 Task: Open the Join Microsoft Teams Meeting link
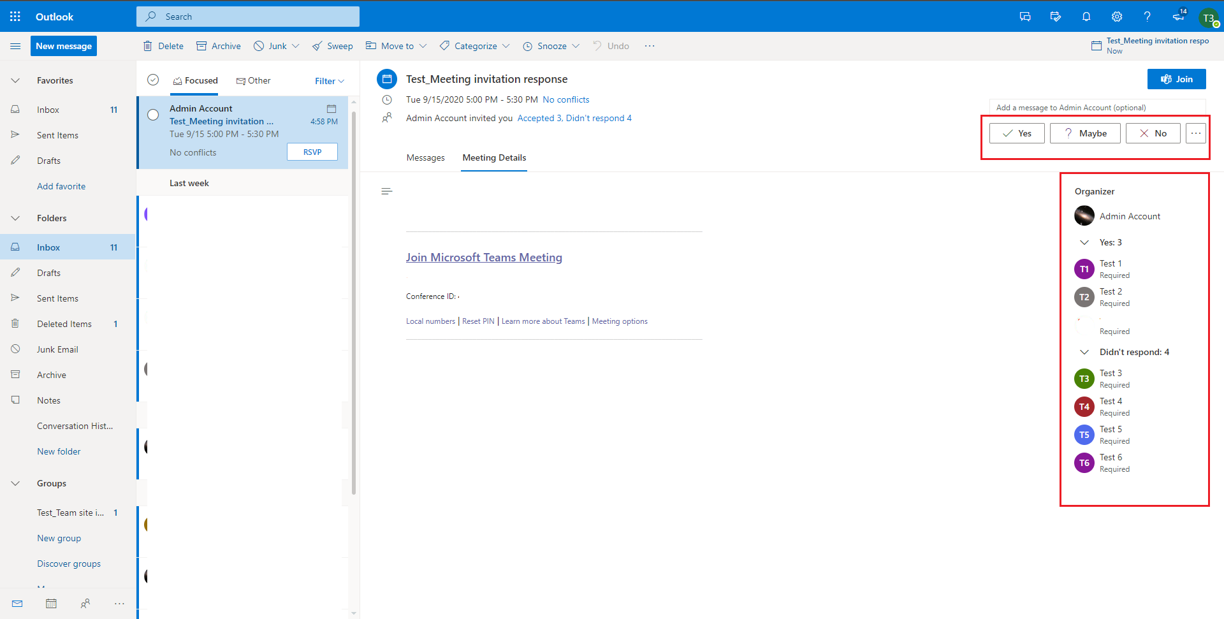(484, 258)
